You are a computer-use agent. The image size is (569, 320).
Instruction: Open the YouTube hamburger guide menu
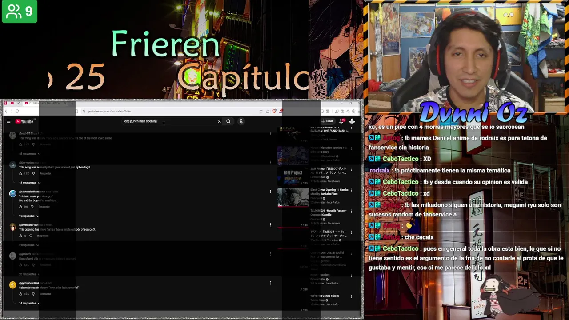[x=8, y=121]
